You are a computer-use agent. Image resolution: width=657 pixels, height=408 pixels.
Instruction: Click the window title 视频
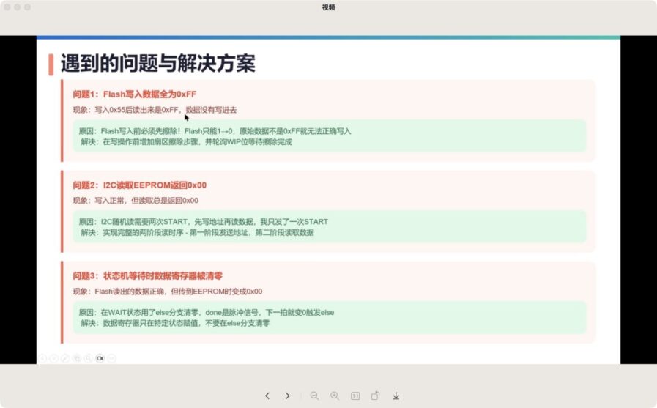(x=328, y=7)
